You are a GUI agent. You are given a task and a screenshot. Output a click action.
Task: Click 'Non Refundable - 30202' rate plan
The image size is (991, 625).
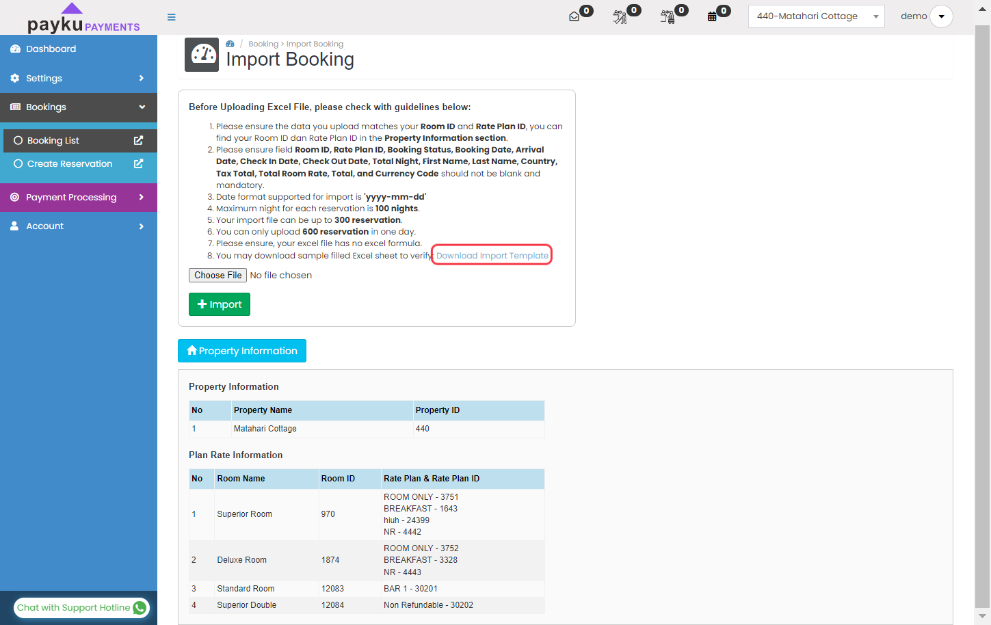pos(428,605)
